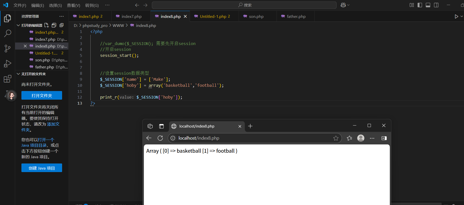Switch to Untitled-1.php tab

pos(214,16)
